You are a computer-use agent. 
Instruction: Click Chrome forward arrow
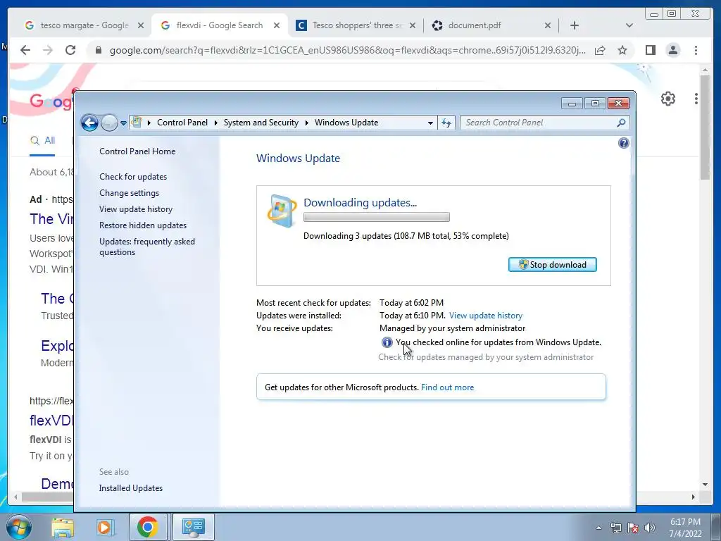click(x=48, y=50)
